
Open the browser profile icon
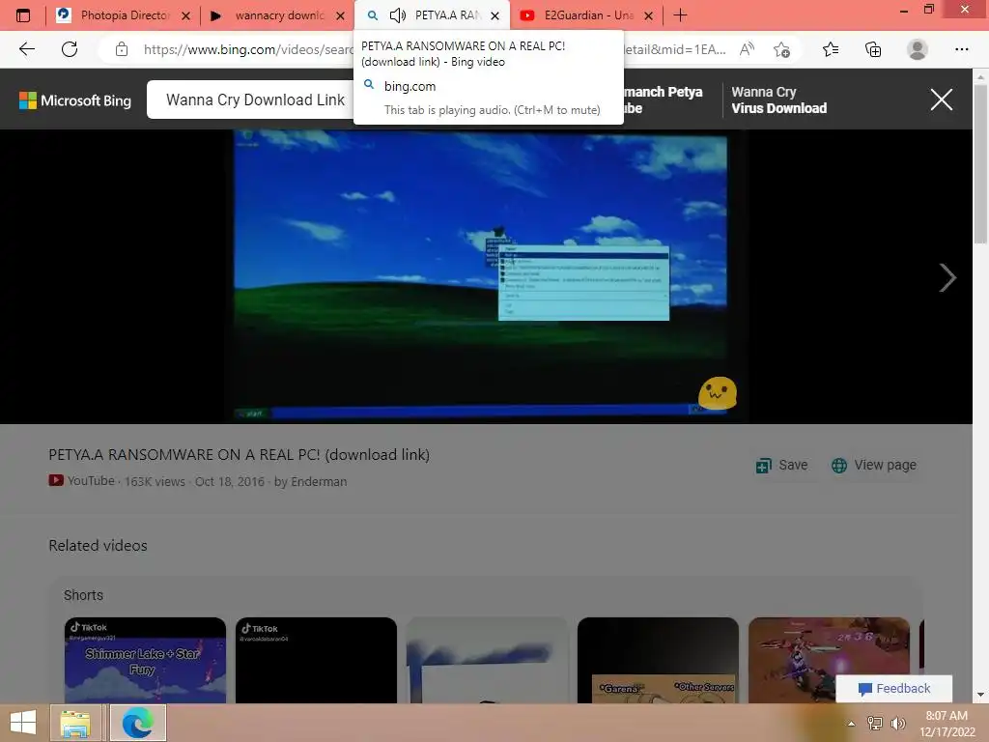(918, 49)
